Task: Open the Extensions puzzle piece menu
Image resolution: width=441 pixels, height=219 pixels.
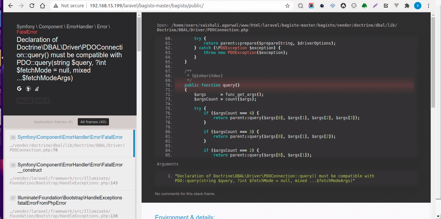Action: click(x=407, y=6)
